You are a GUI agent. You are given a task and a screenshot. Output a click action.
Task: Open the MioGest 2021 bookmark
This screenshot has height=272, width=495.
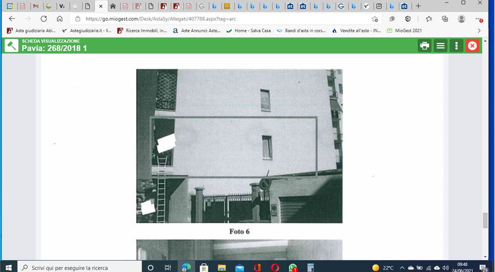point(404,31)
